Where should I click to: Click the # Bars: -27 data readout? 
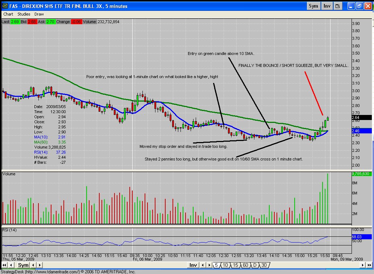[50, 162]
